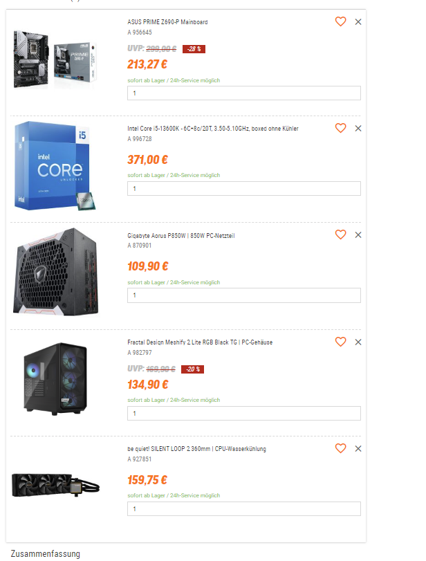Open the Fractal Design case thumbnail
426x561 pixels.
pos(55,379)
